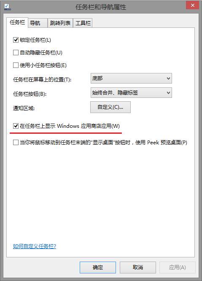Select the 任务栏 tab
The height and width of the screenshot is (281, 202).
point(17,22)
